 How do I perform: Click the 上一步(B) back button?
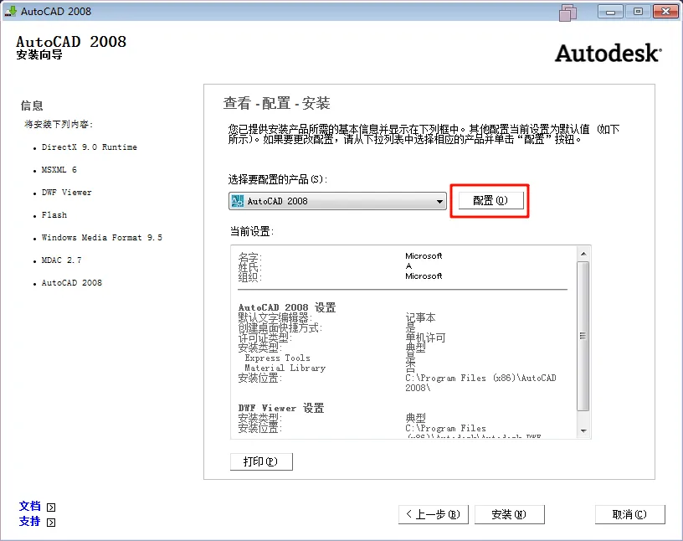tap(433, 514)
